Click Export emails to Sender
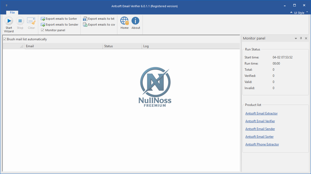Image resolution: width=311 pixels, height=174 pixels. 59,25
